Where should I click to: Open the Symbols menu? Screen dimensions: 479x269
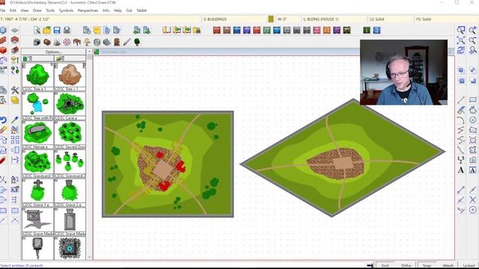[66, 10]
